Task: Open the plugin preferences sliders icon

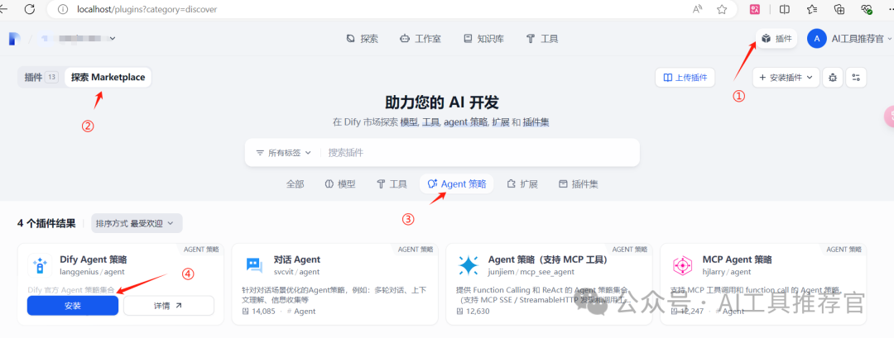Action: (x=856, y=78)
